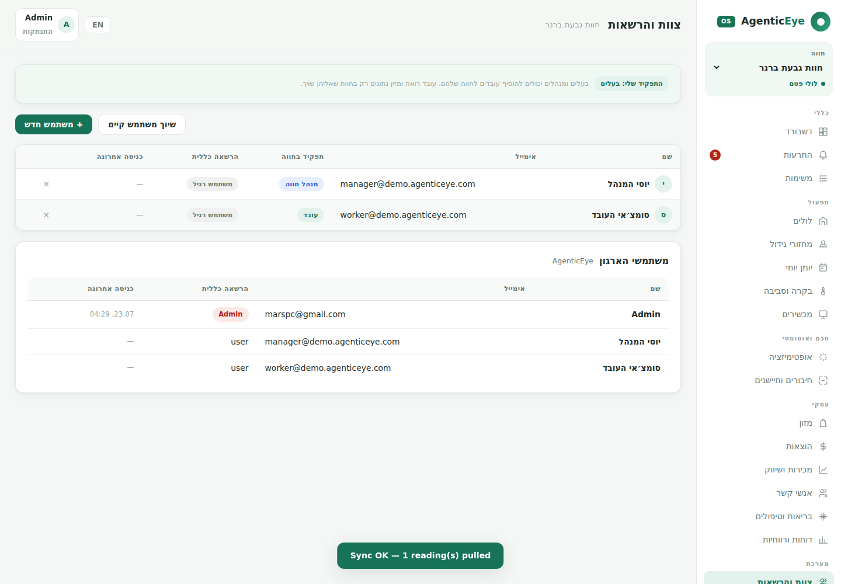The width and height of the screenshot is (841, 584).
Task: Click the התפקיד שלי: בעלים badge
Action: click(631, 84)
